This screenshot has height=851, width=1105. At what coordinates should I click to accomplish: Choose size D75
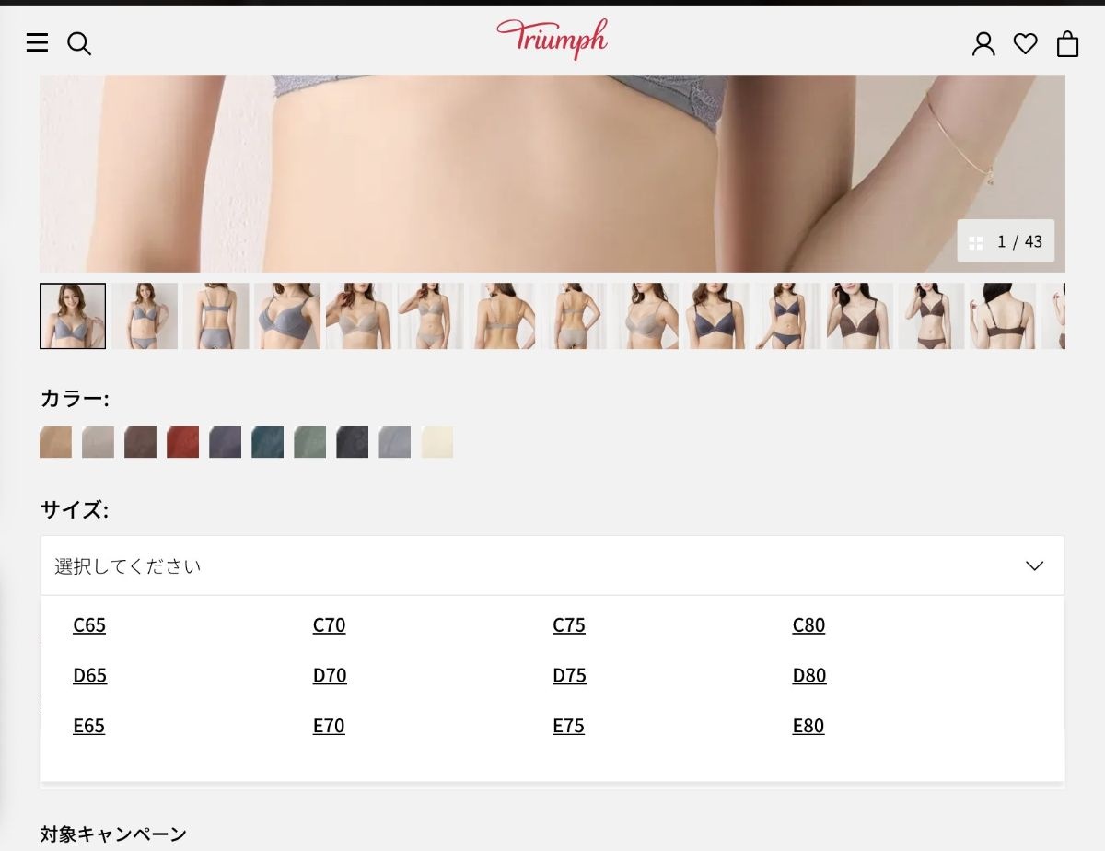click(x=569, y=676)
